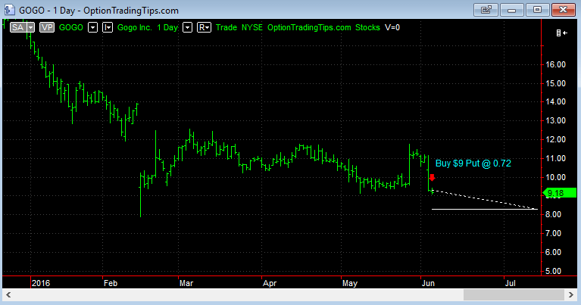Open the R dropdown in the toolbar
The width and height of the screenshot is (581, 305).
[x=204, y=27]
